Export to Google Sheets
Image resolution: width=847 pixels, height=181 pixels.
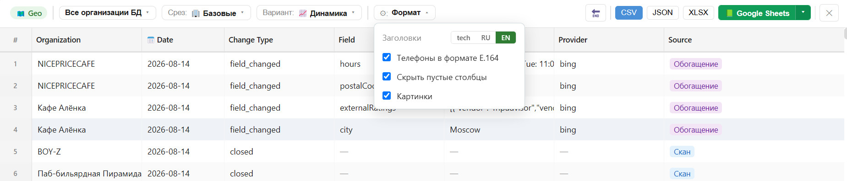pyautogui.click(x=757, y=13)
